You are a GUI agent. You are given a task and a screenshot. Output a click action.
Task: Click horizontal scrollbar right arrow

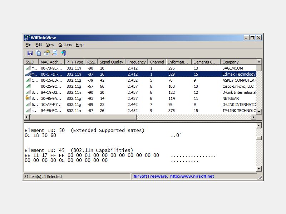(x=253, y=117)
